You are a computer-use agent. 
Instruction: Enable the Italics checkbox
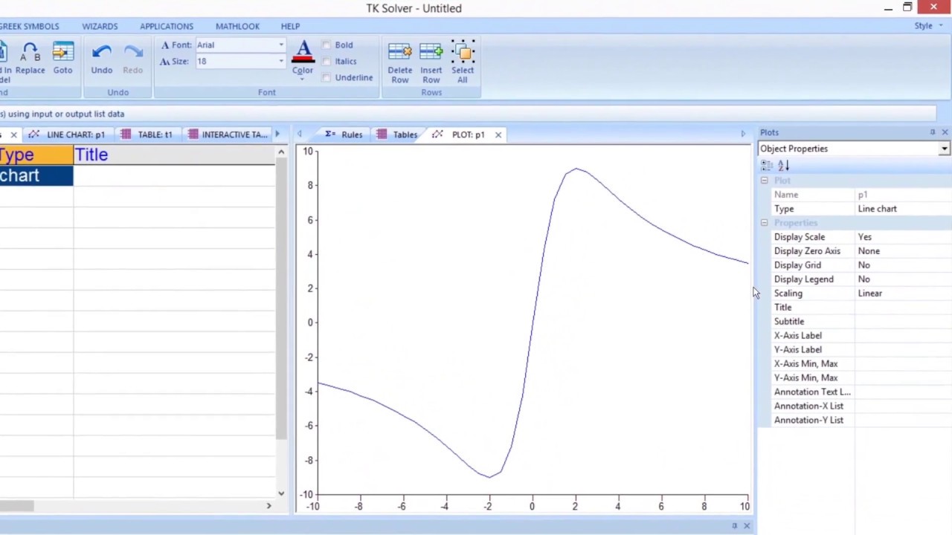tap(327, 62)
